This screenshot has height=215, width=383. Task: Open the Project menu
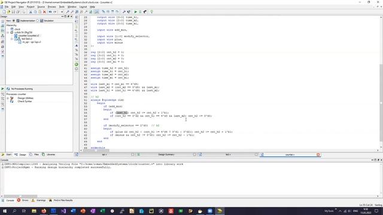(31, 7)
